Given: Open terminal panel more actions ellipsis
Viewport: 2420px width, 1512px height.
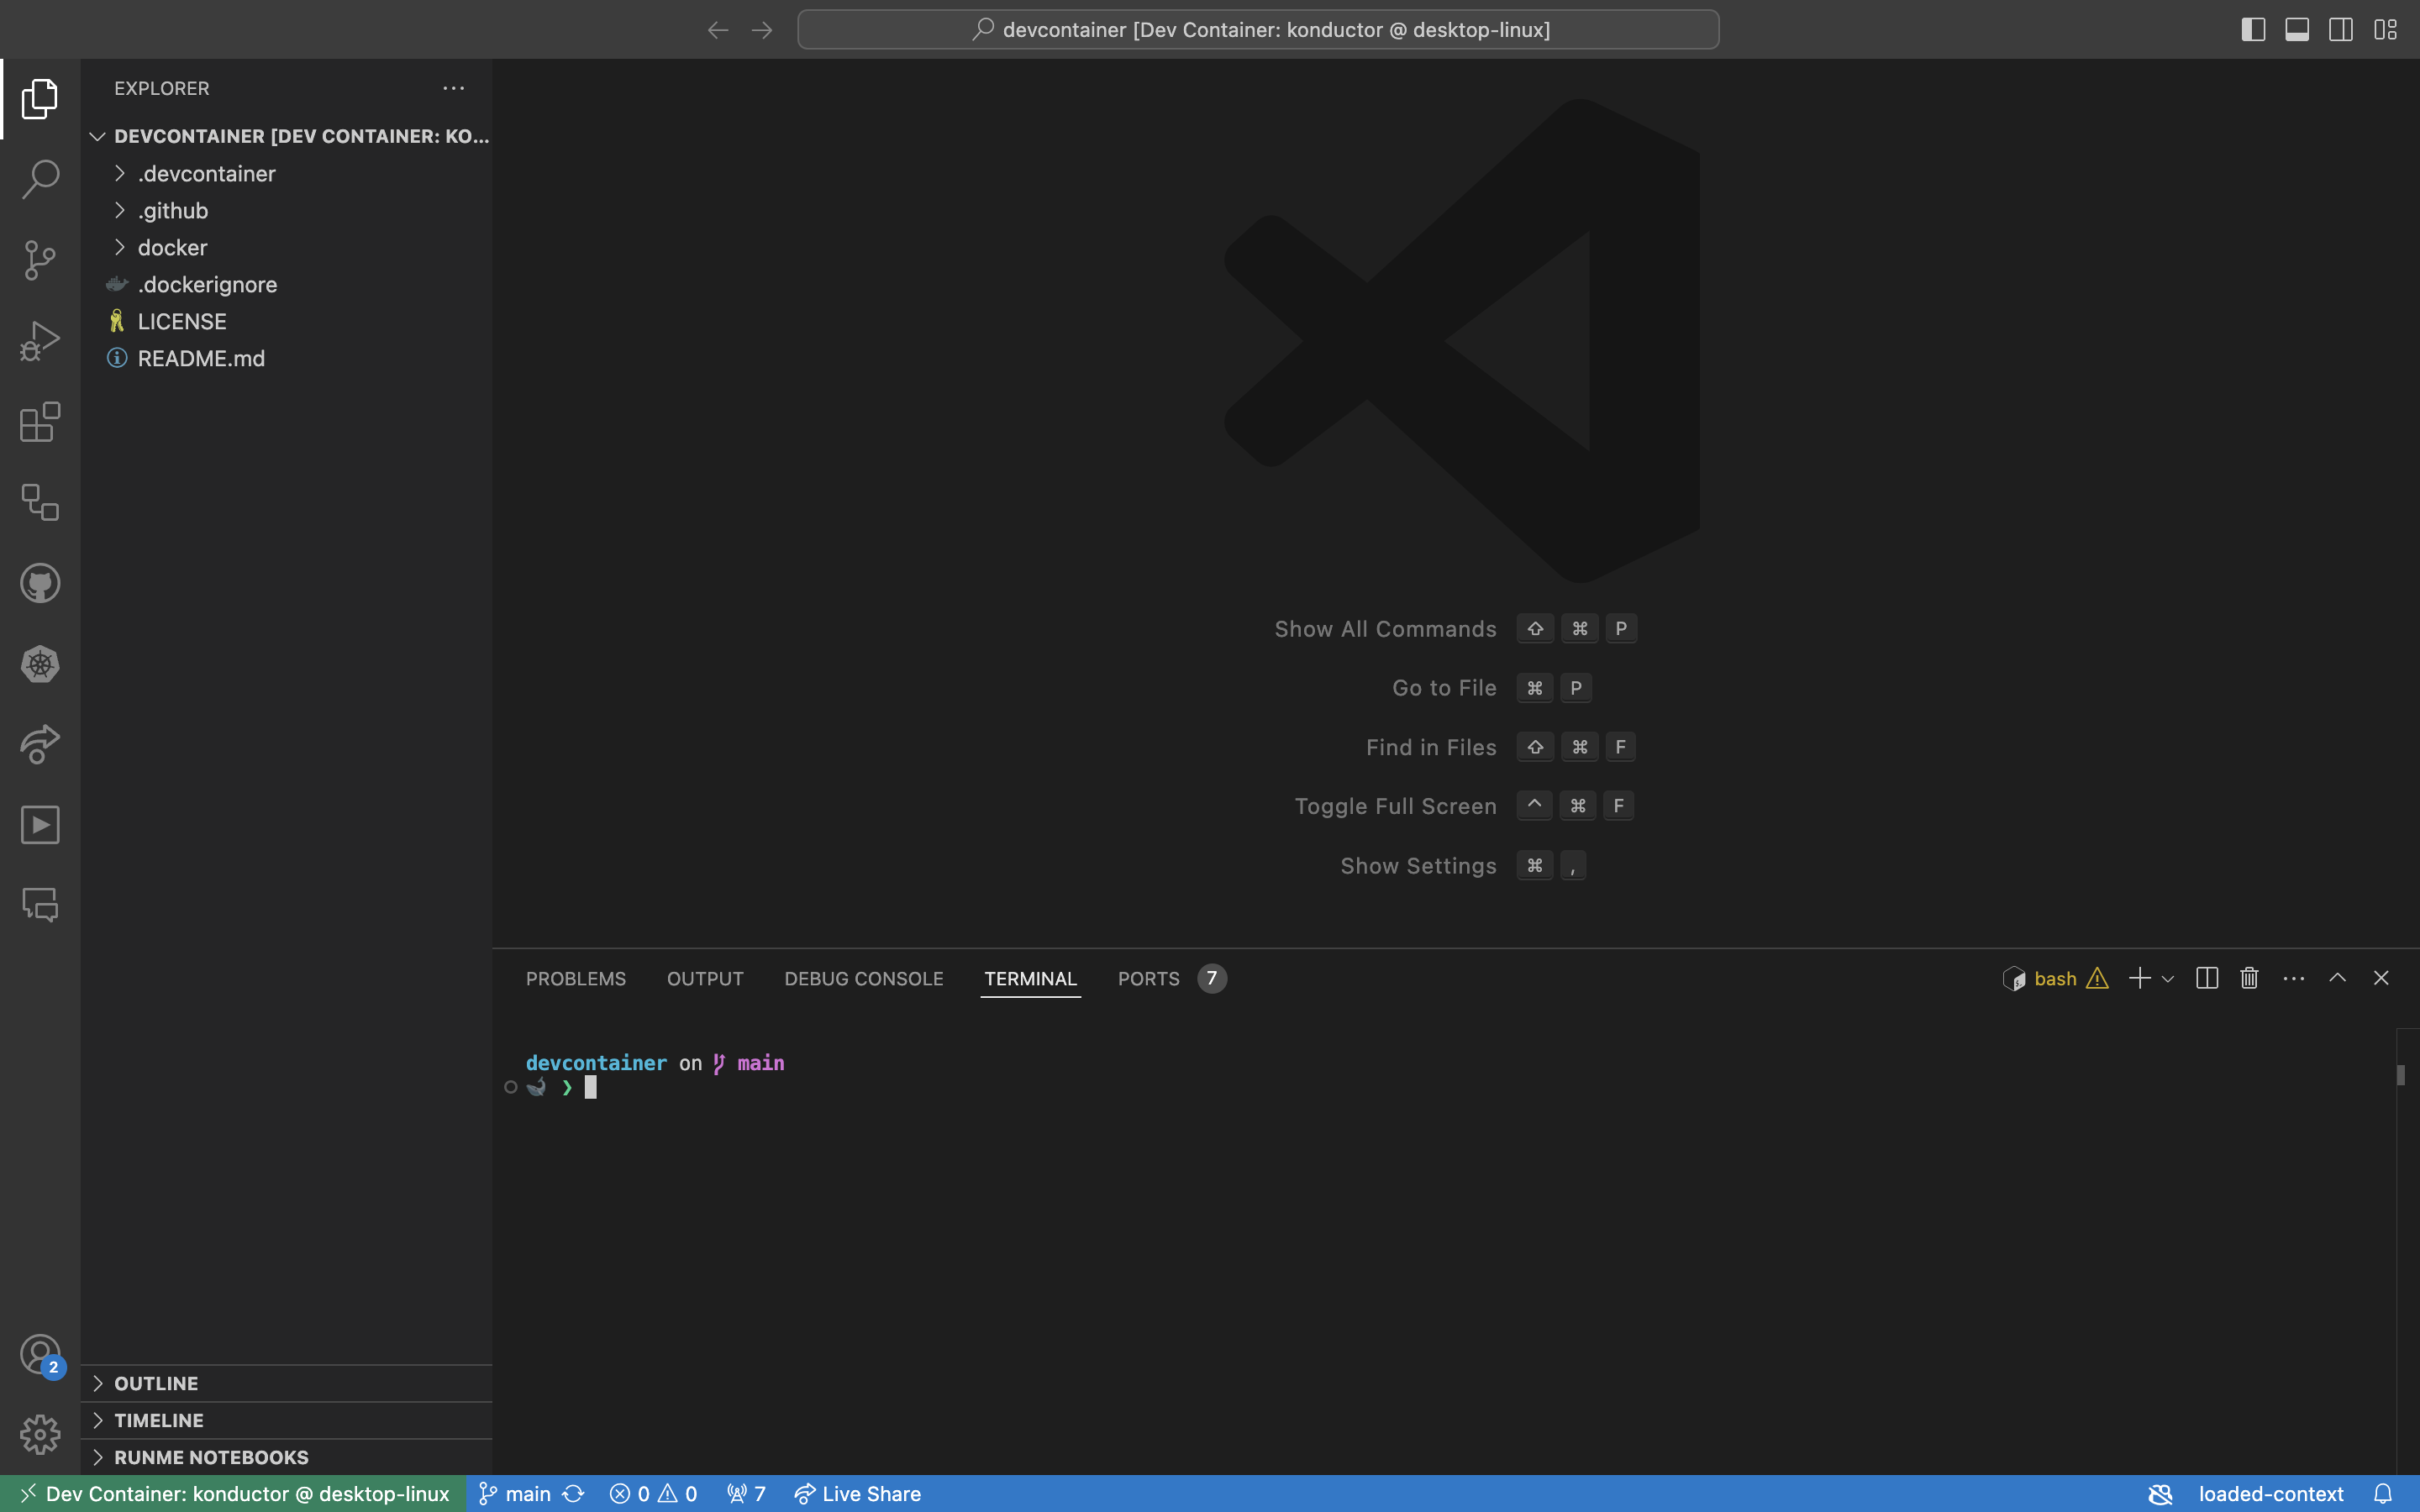Looking at the screenshot, I should point(2294,979).
